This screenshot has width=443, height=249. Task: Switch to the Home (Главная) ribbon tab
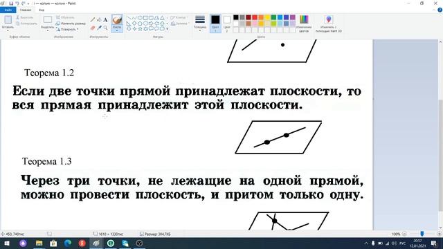(x=26, y=10)
